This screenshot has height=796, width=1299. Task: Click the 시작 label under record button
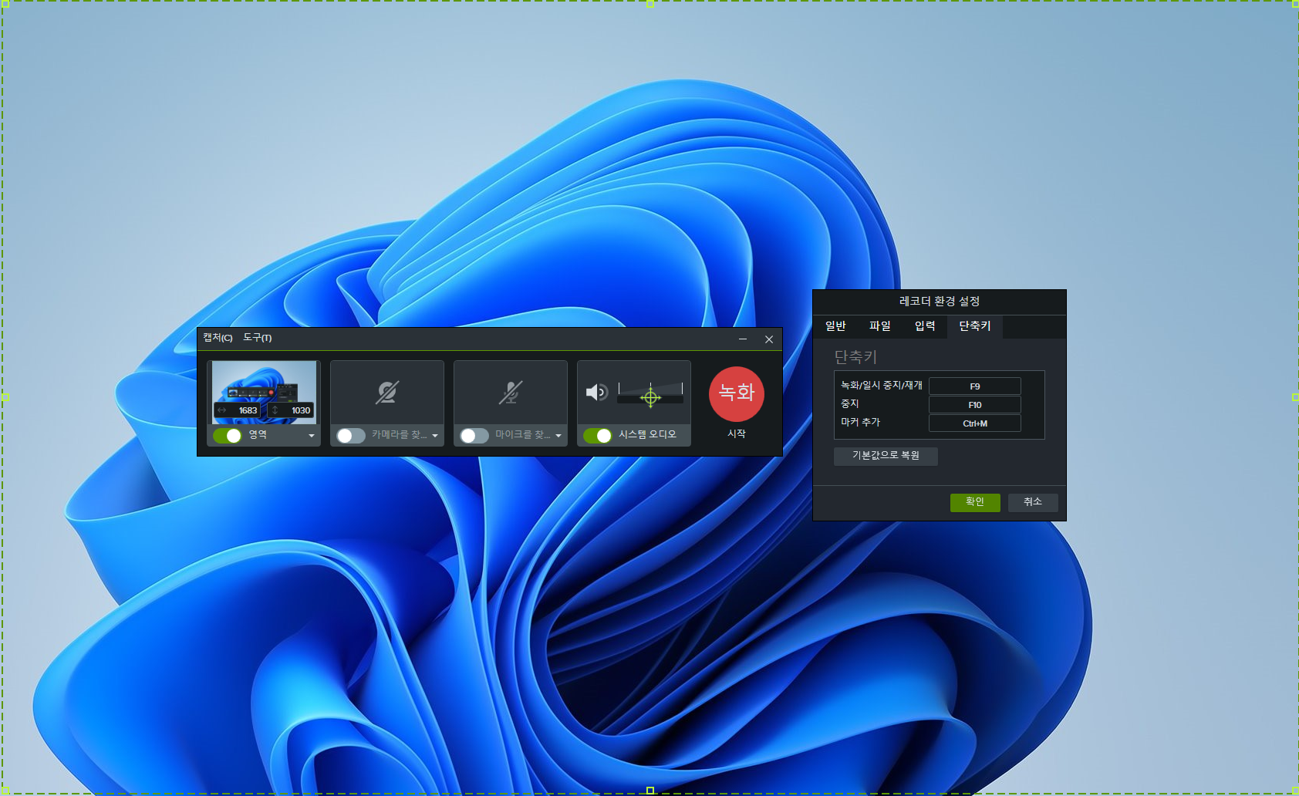pos(737,433)
